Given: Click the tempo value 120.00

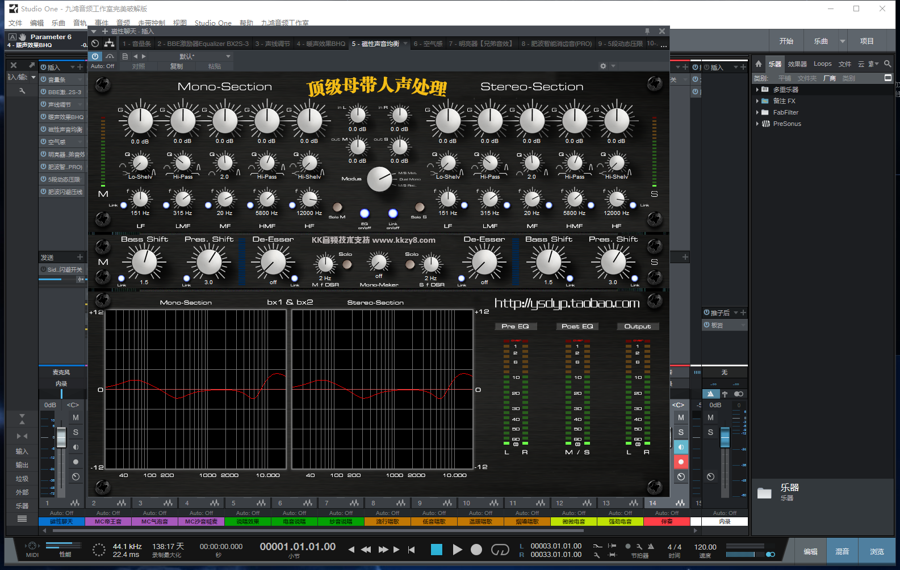Looking at the screenshot, I should [705, 547].
